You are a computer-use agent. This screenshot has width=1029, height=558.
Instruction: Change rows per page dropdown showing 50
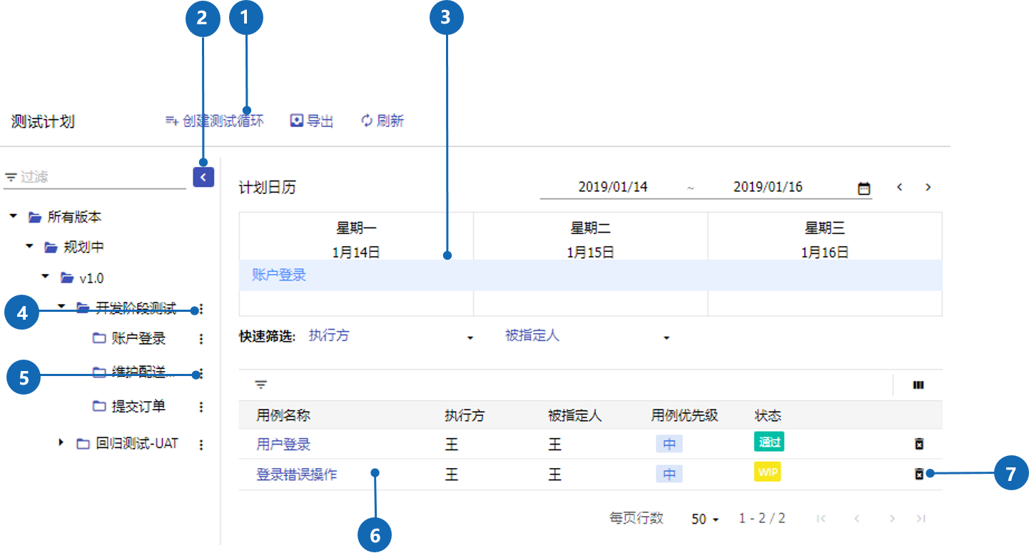point(704,519)
